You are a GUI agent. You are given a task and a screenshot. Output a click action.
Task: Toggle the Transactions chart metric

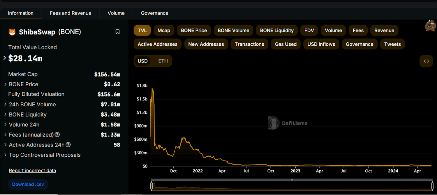pos(249,44)
